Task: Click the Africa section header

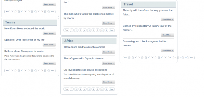Action: point(89,41)
